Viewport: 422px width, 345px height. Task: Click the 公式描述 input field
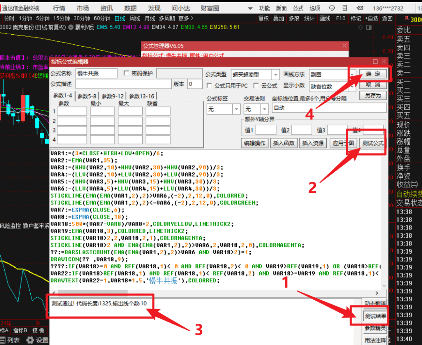coord(124,84)
